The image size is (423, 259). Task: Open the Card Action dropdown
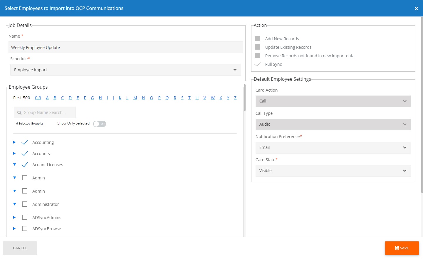(333, 101)
